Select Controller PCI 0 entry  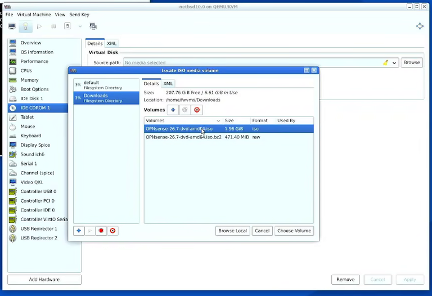pos(38,201)
